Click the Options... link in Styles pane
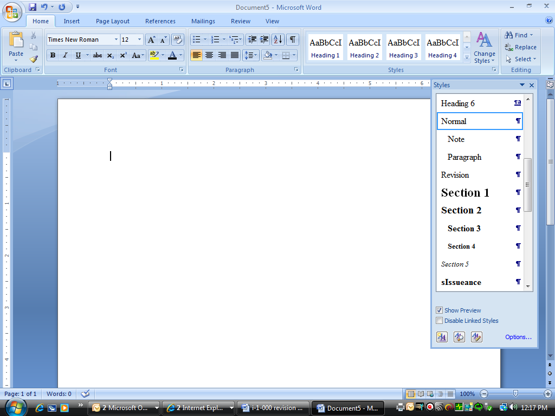Screen dimensions: 555x416 (x=518, y=337)
